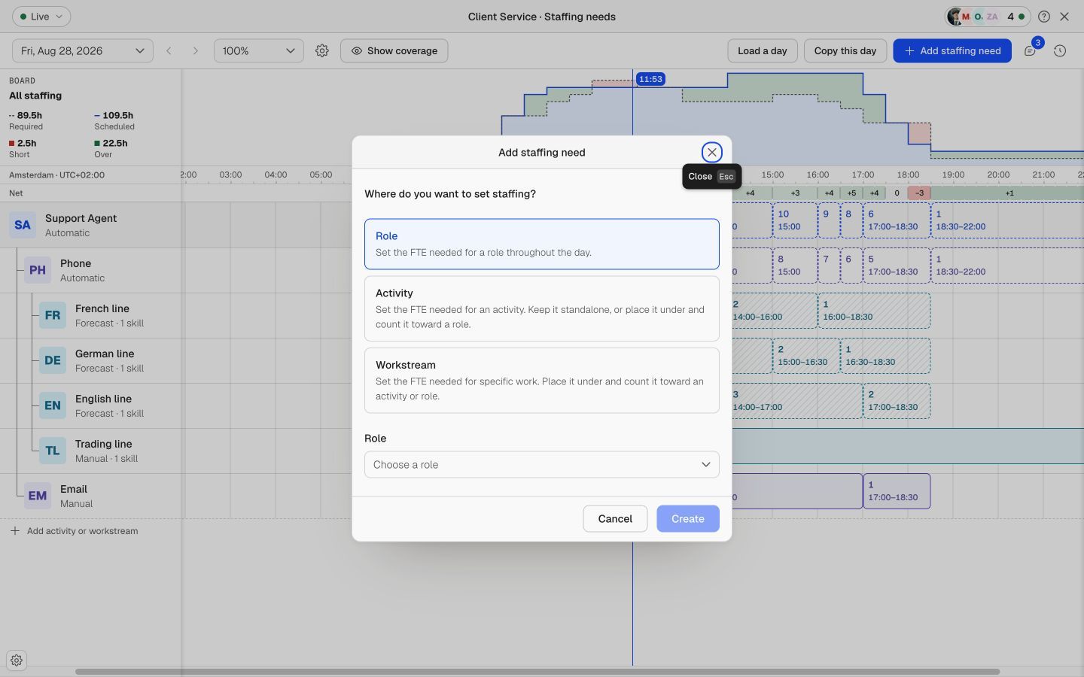
Task: Select the Email EM icon
Action: tap(38, 495)
